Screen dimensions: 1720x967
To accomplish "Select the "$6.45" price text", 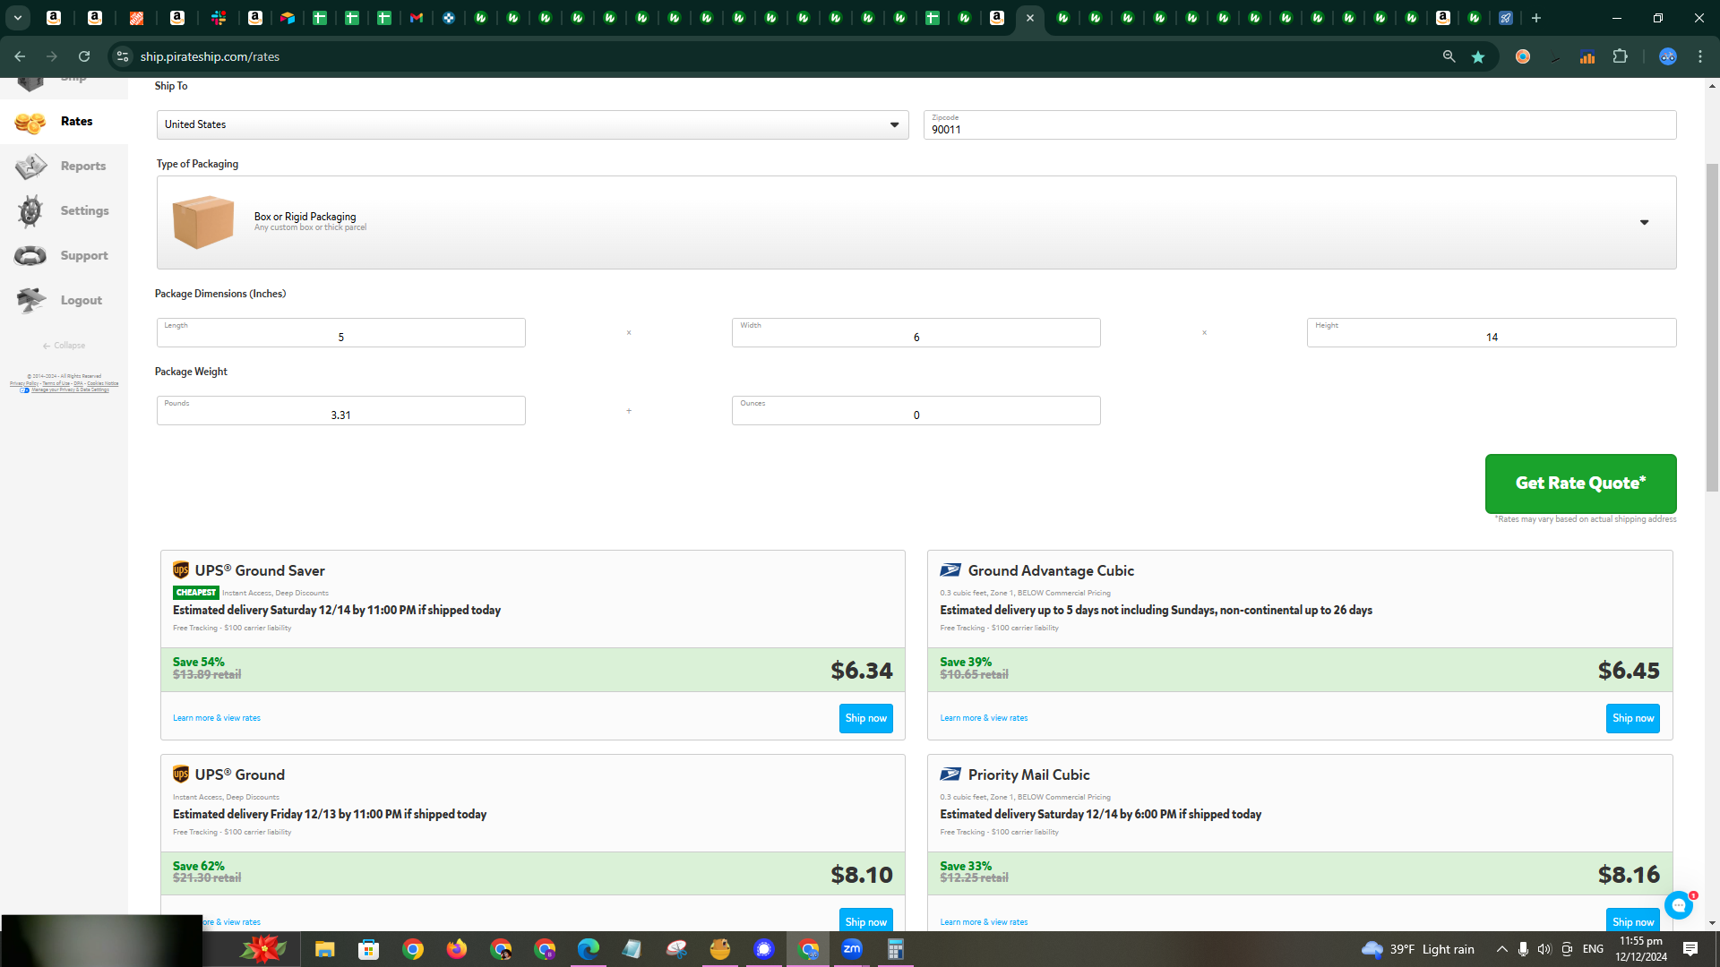I will click(1629, 670).
